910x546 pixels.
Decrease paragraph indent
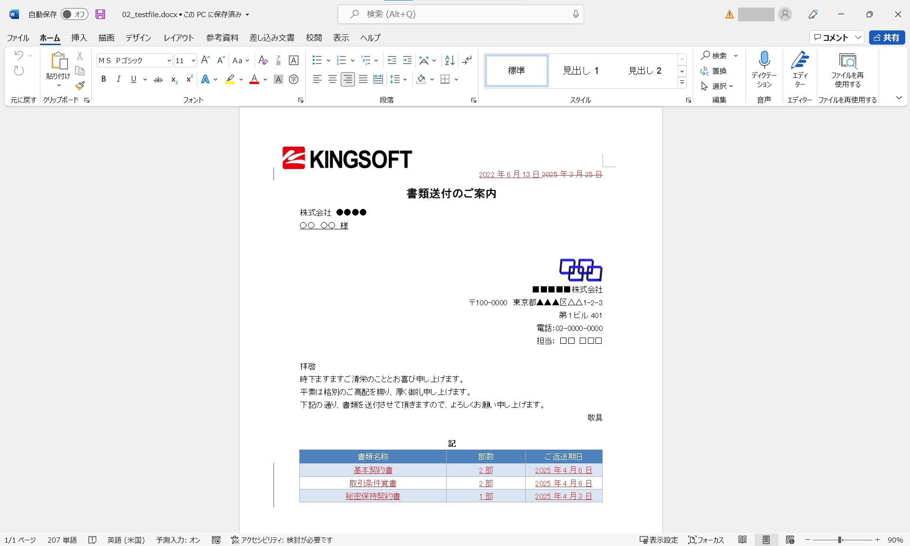point(392,60)
